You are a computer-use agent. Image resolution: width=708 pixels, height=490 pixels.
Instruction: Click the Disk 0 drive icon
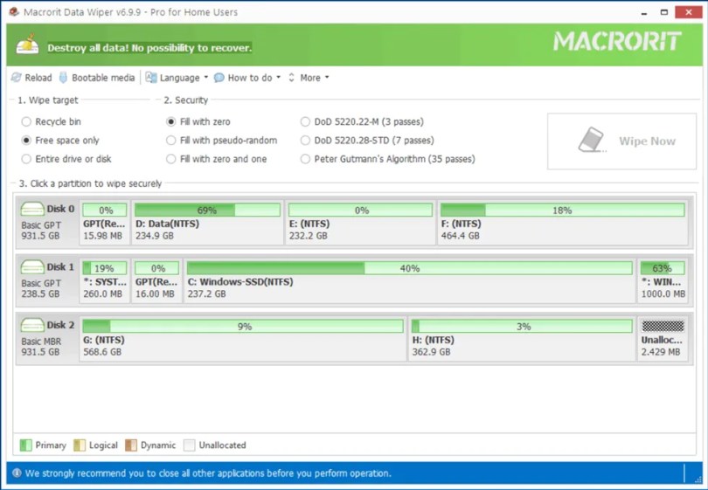click(x=32, y=209)
